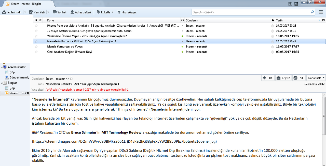Star the Nesnelerin Botnet'i message
Viewport: 326px width, 166px height.
click(x=36, y=41)
